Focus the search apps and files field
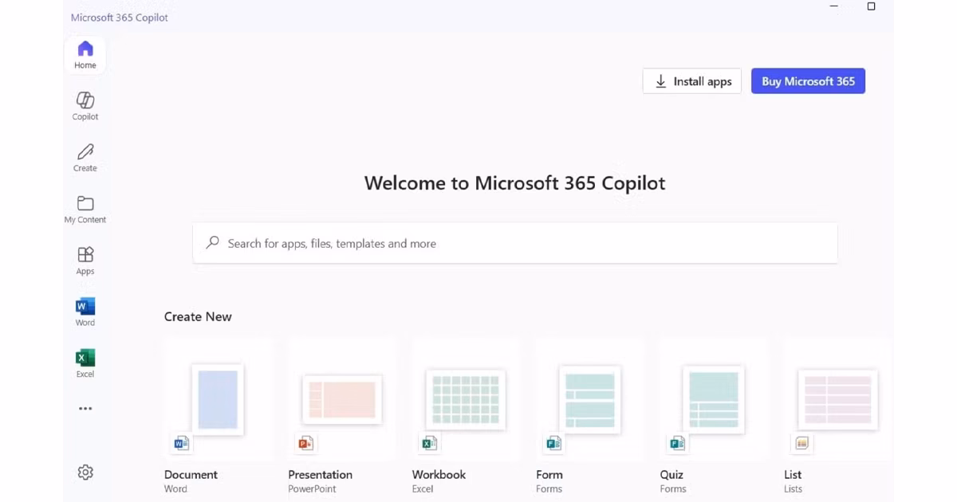 [515, 243]
